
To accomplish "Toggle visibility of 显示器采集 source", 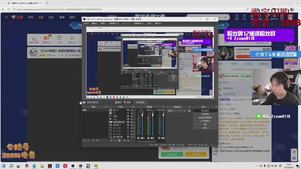I will tap(128, 137).
